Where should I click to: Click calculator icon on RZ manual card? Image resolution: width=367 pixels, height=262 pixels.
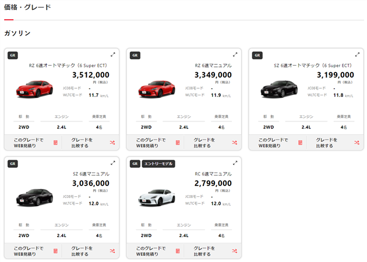178,142
